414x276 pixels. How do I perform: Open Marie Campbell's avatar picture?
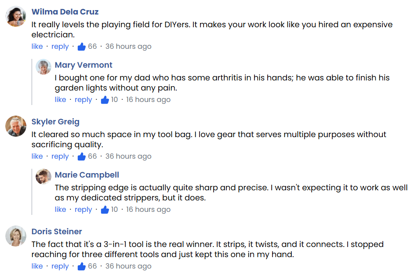44,177
